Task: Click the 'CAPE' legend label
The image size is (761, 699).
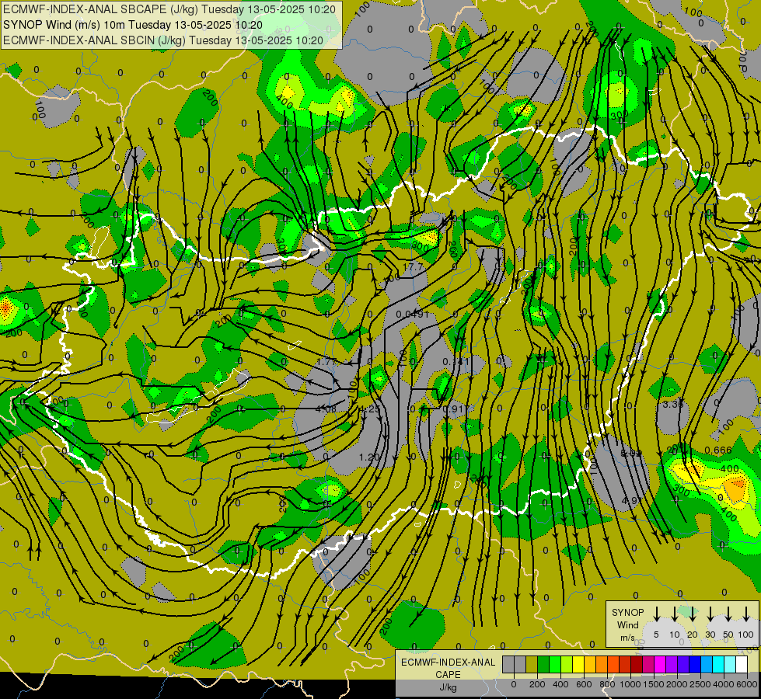Action: (448, 674)
